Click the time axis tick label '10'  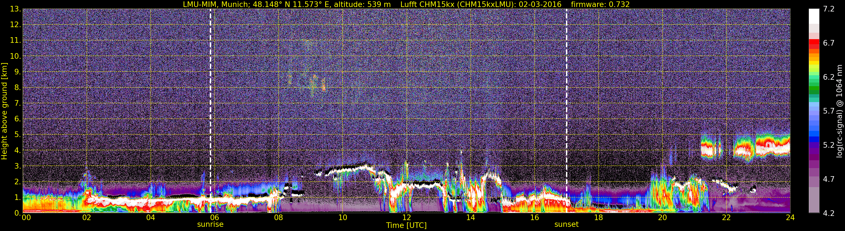[342, 218]
